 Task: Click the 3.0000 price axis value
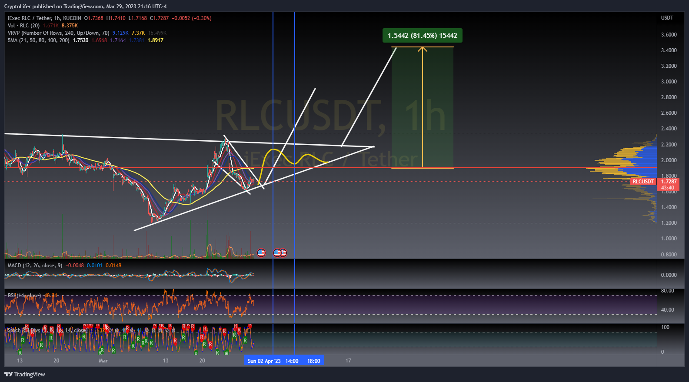[669, 82]
